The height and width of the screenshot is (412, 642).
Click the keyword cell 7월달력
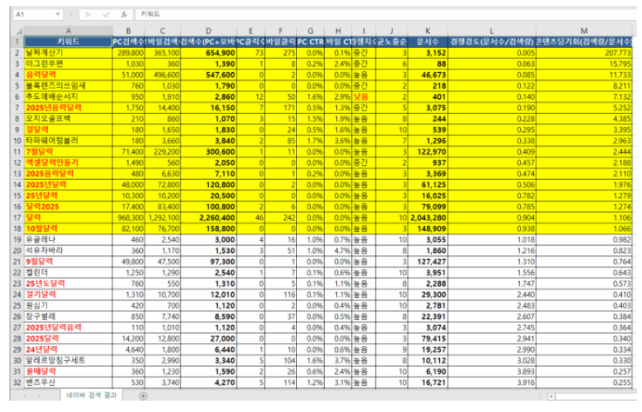68,151
